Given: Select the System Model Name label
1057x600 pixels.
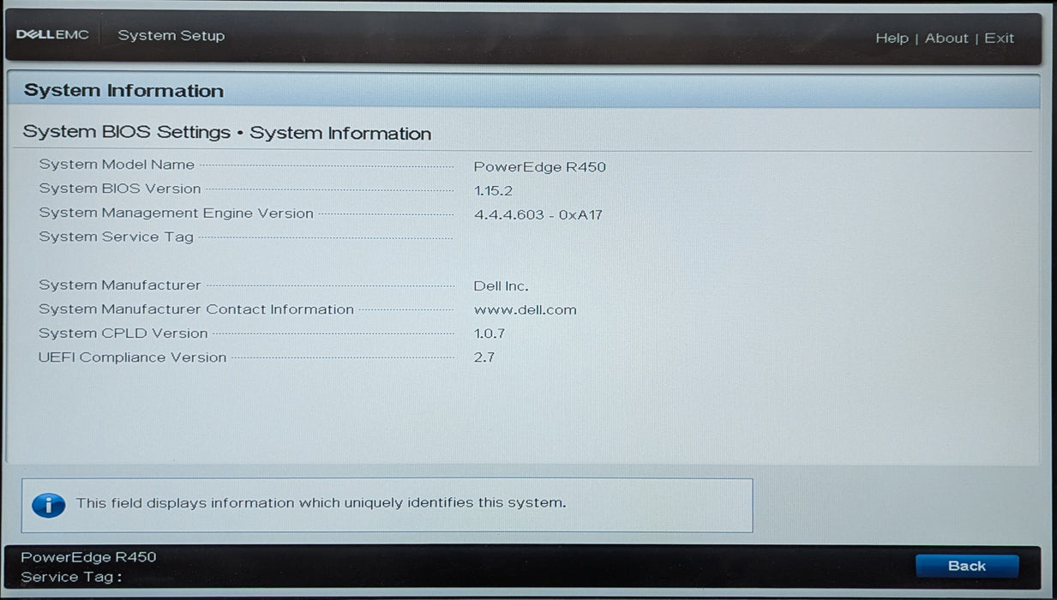Looking at the screenshot, I should [x=117, y=165].
